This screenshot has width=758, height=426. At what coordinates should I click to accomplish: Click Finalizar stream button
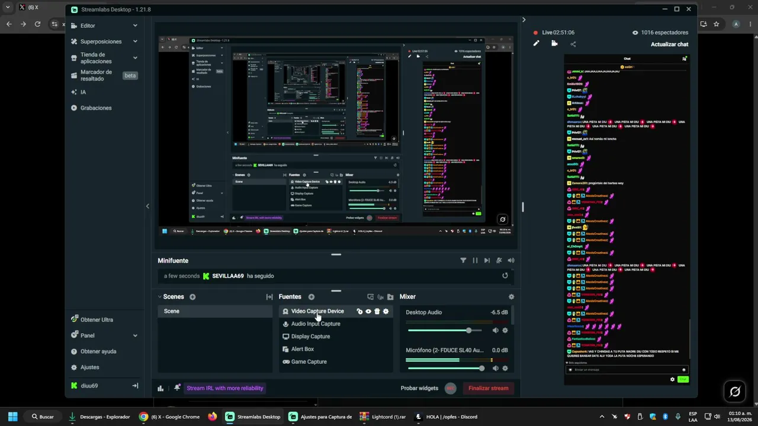(x=489, y=388)
